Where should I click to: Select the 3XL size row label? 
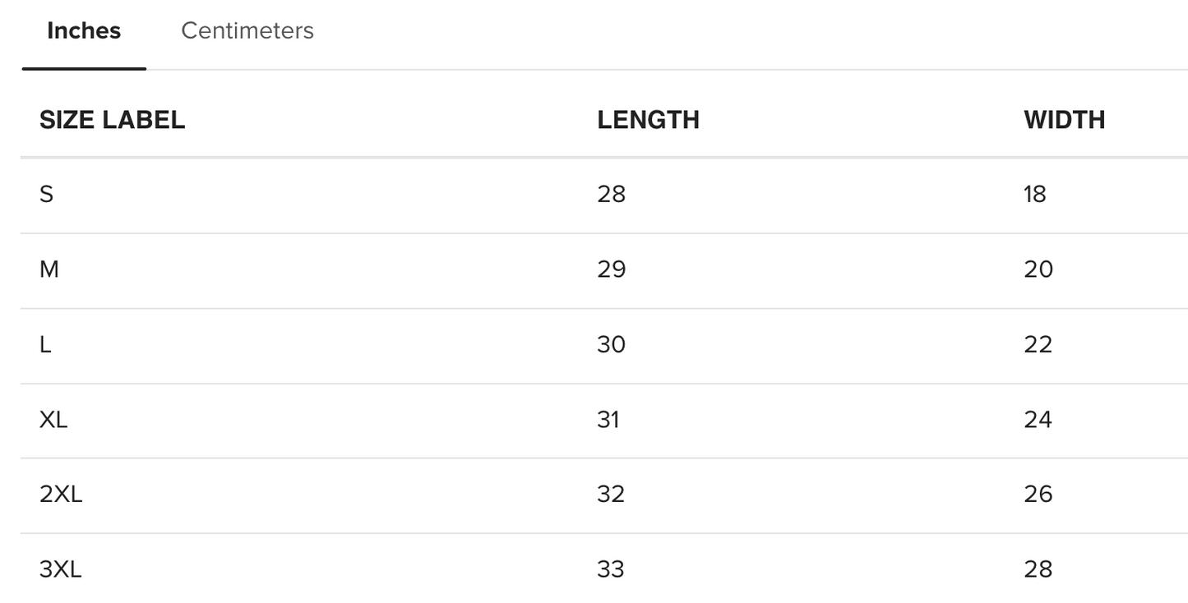[61, 569]
